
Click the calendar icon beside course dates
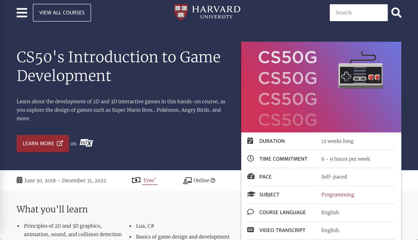20,180
